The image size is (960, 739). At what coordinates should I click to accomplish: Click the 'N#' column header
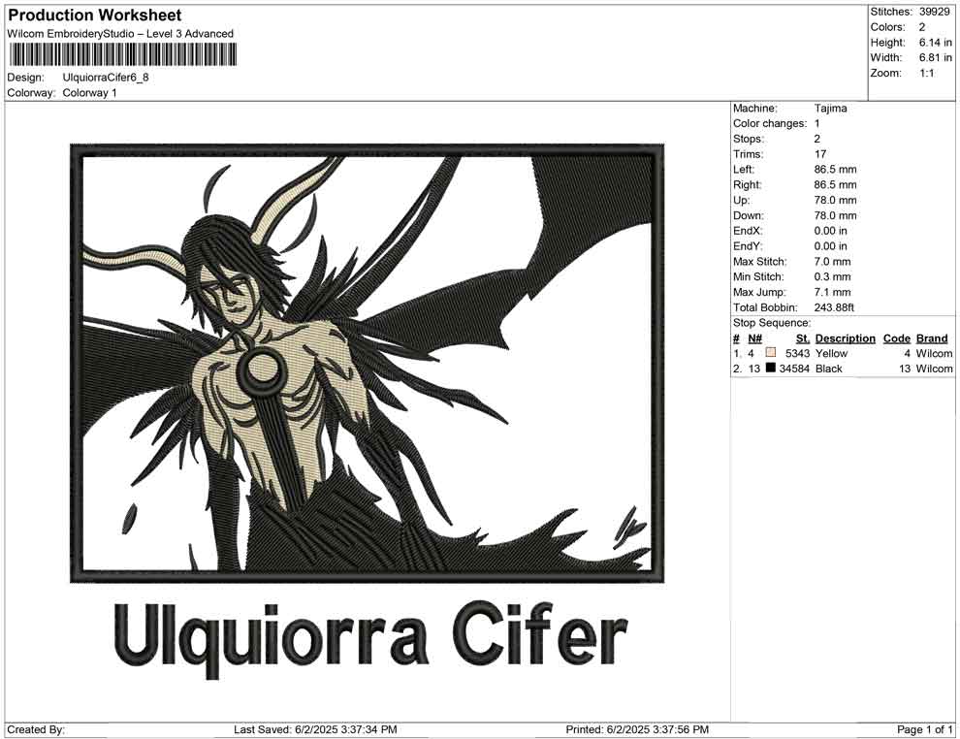click(x=754, y=338)
